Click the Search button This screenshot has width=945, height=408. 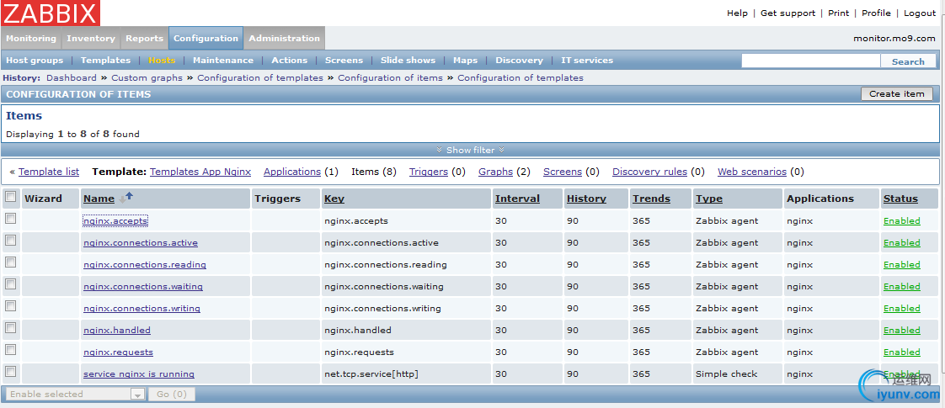pos(907,61)
